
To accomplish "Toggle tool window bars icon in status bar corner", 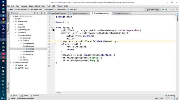I will (x=9, y=99).
